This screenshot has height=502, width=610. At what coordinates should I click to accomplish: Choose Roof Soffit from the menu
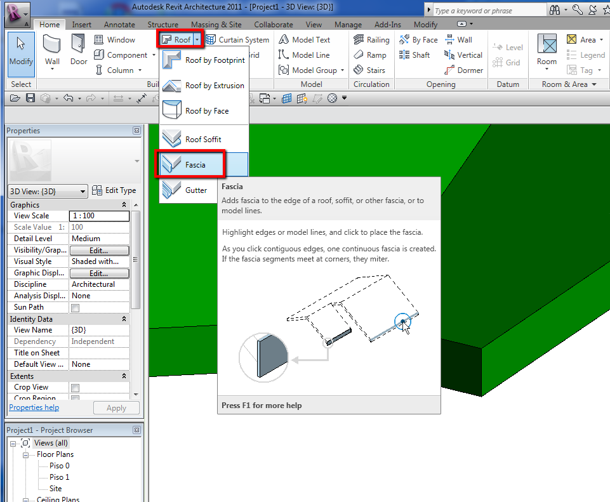pos(204,139)
